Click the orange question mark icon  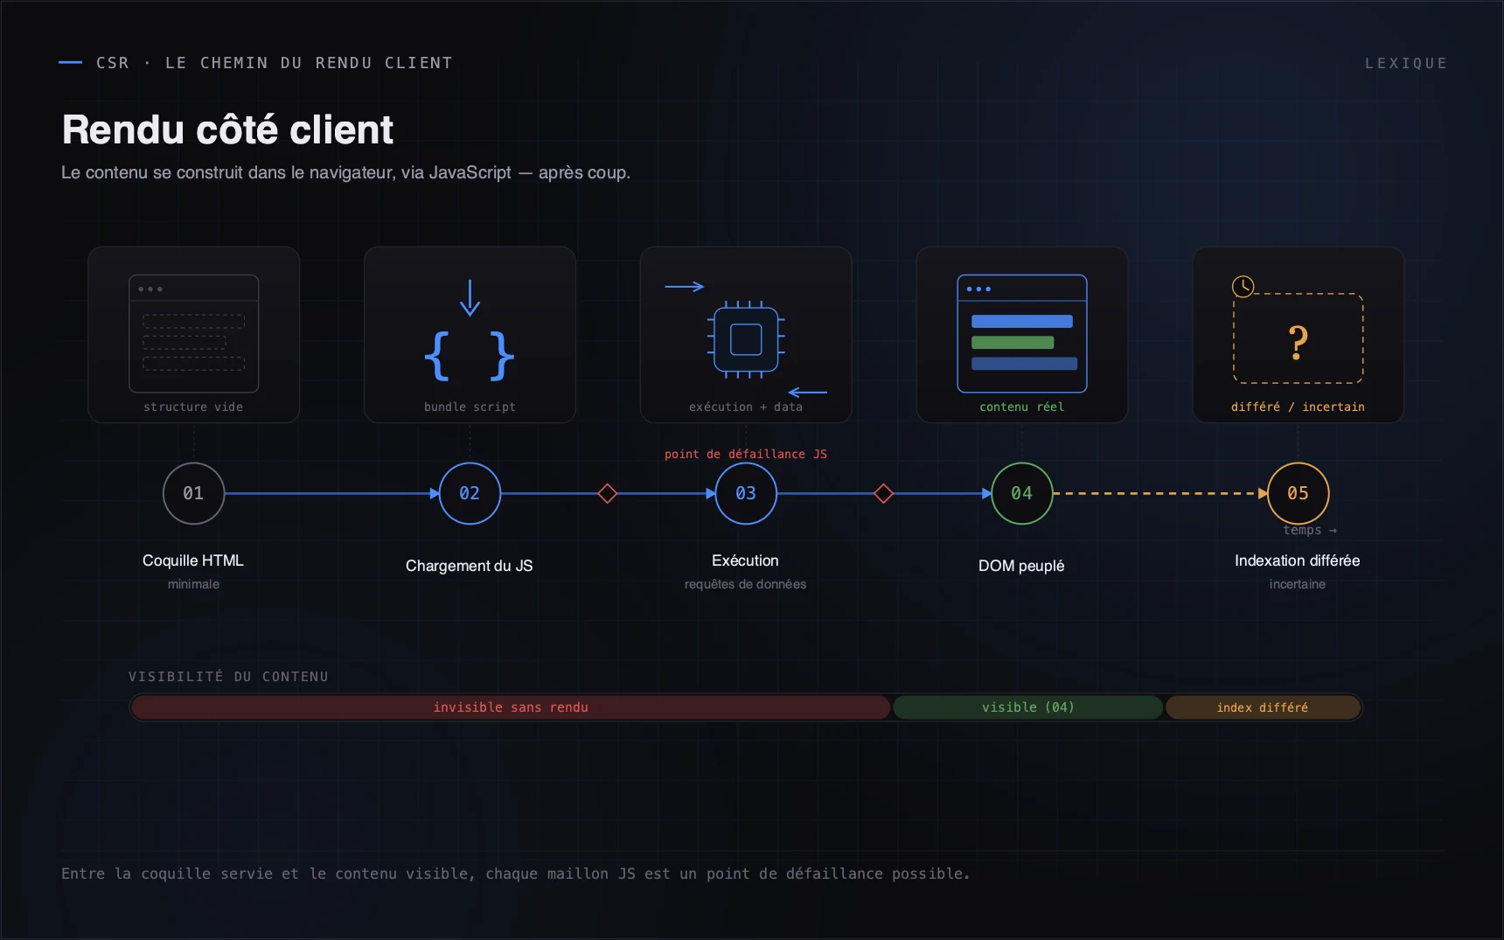[1299, 342]
